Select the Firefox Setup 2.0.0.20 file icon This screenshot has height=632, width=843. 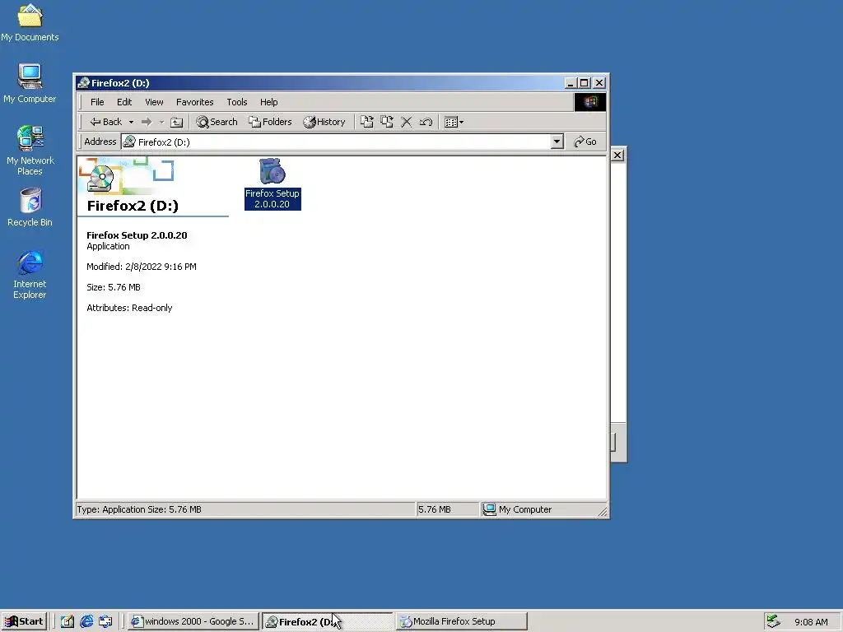coord(272,184)
